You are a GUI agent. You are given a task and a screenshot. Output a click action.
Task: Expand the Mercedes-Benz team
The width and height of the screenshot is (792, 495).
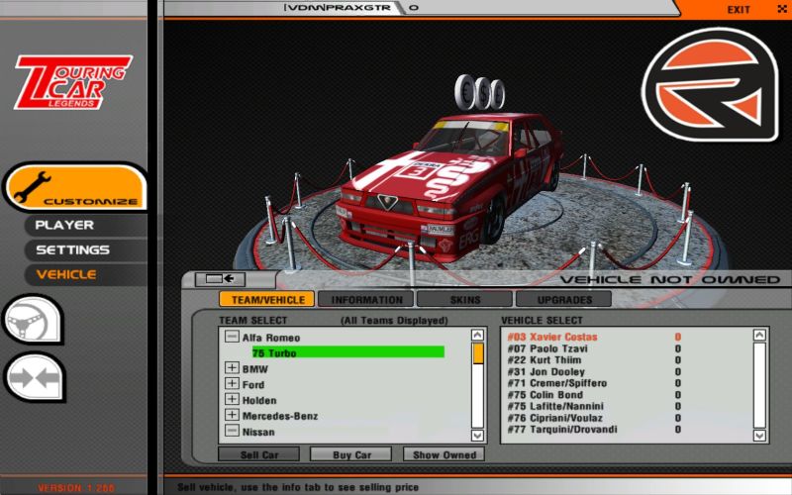[232, 415]
